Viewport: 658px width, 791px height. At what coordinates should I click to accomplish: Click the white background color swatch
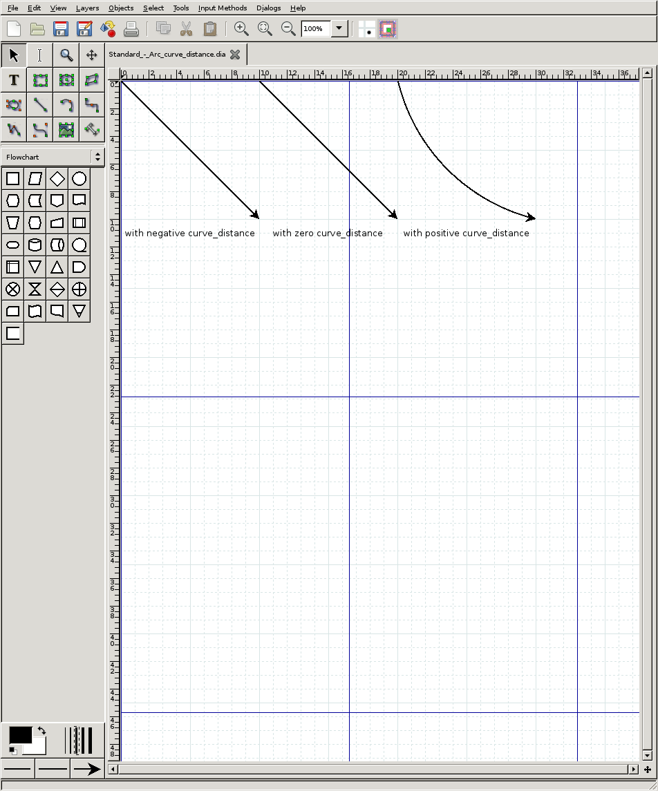[39, 749]
